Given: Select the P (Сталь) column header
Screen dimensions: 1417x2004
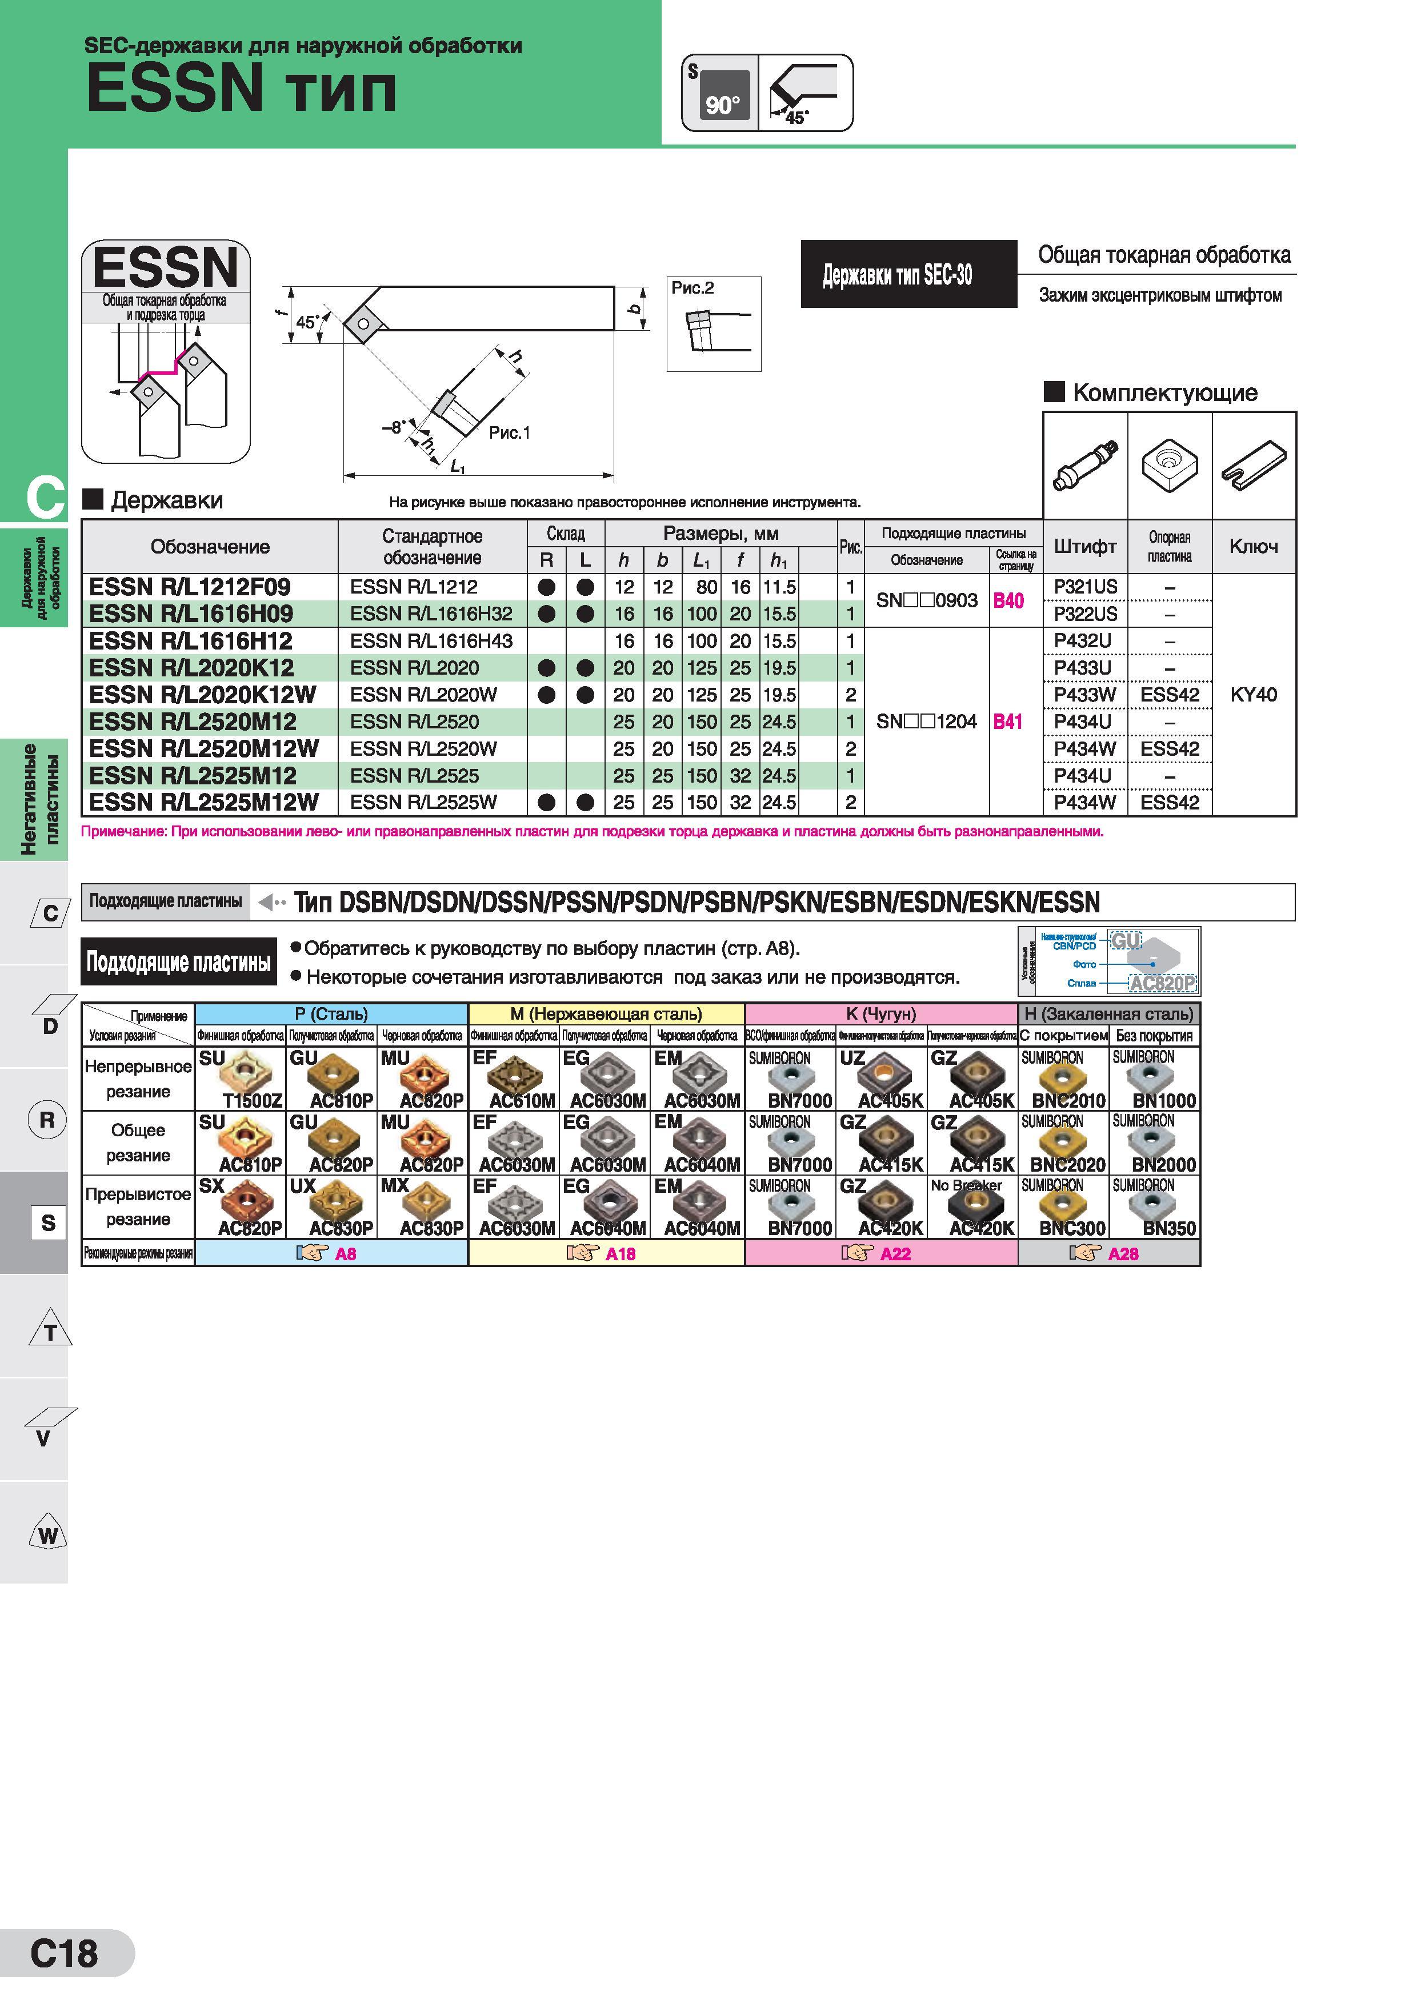Looking at the screenshot, I should 331,1013.
